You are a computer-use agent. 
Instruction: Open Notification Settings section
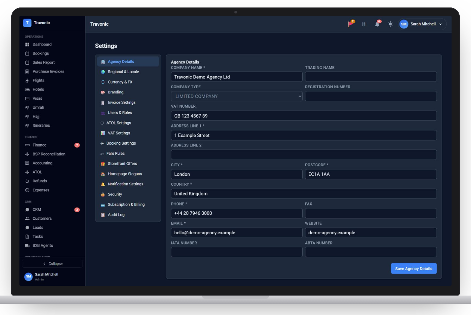128,184
